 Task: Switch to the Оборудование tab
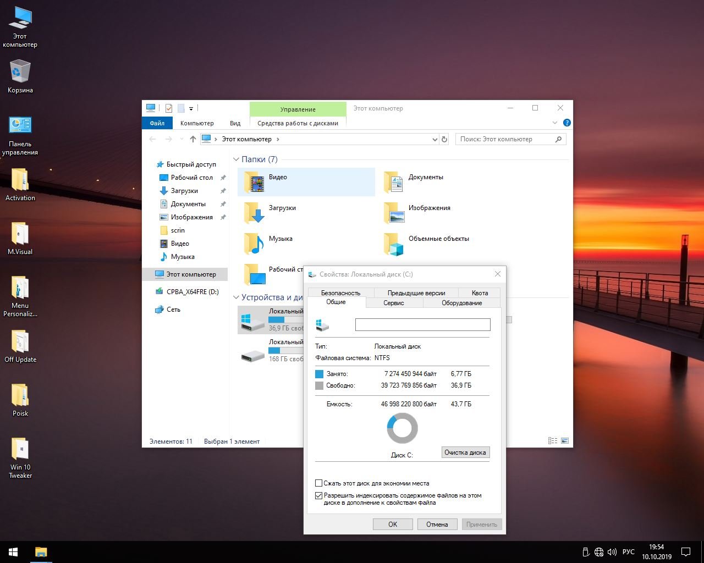click(462, 302)
